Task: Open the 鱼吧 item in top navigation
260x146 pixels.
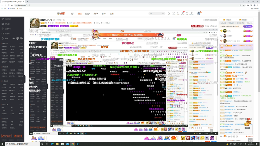Action: (111, 14)
